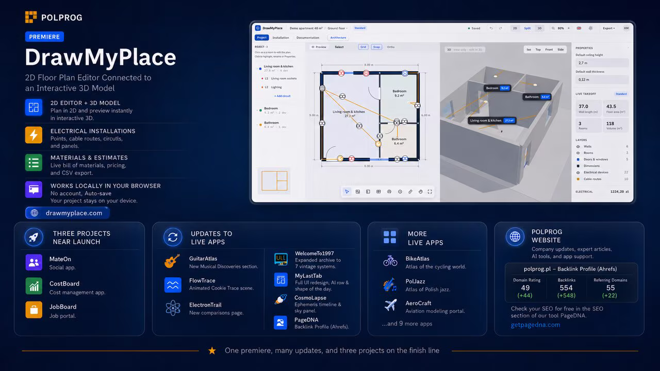Click the redo arrow in DrawMyPlace
Image resolution: width=660 pixels, height=371 pixels.
click(501, 28)
